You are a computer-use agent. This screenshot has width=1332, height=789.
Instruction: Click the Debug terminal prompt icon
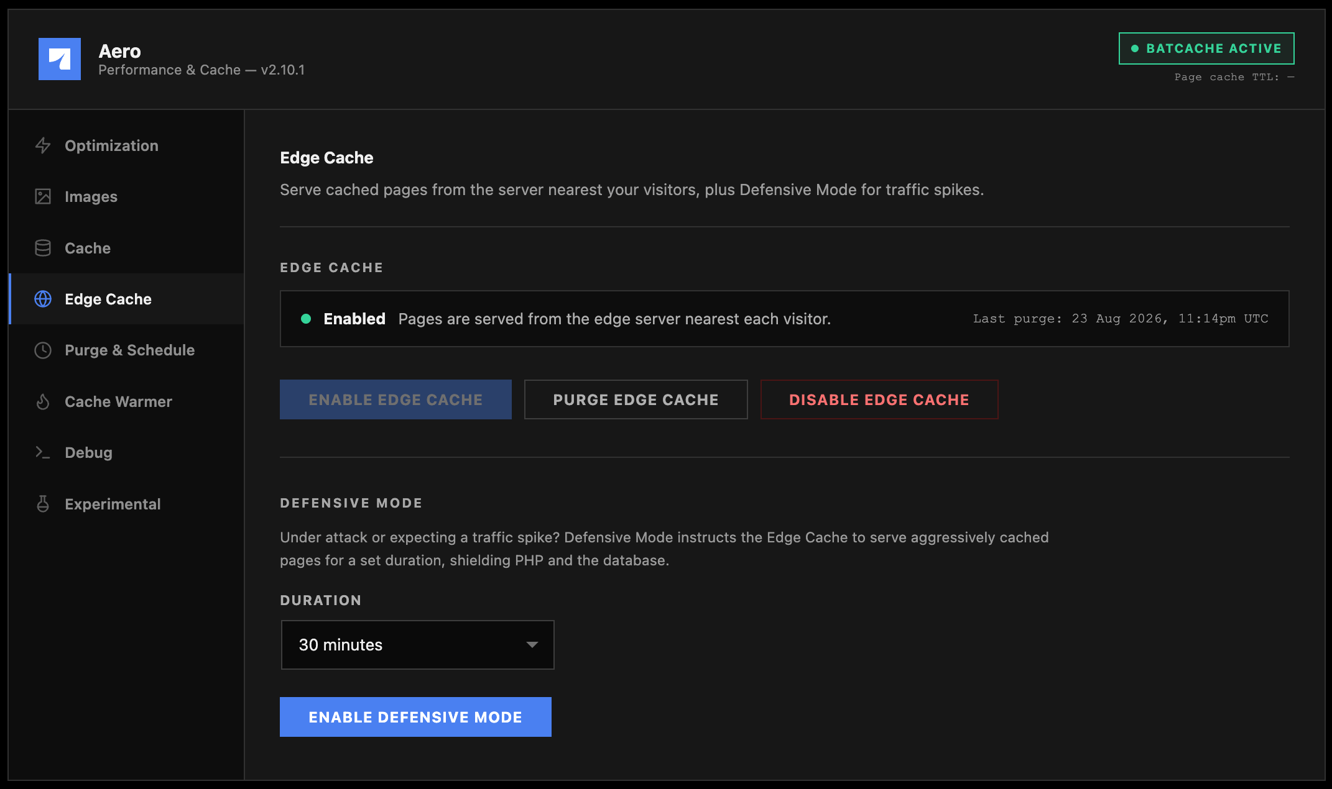coord(43,452)
